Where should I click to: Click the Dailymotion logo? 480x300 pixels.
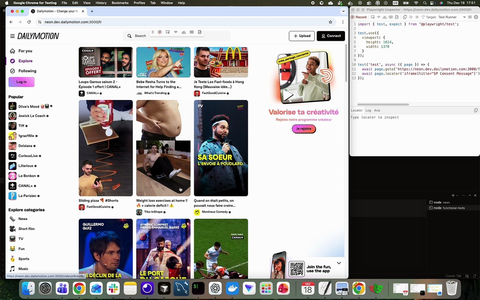pos(38,36)
